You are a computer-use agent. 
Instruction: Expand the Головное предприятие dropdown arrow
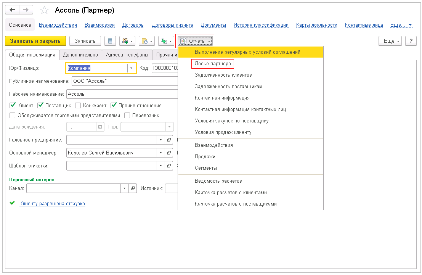pos(161,140)
